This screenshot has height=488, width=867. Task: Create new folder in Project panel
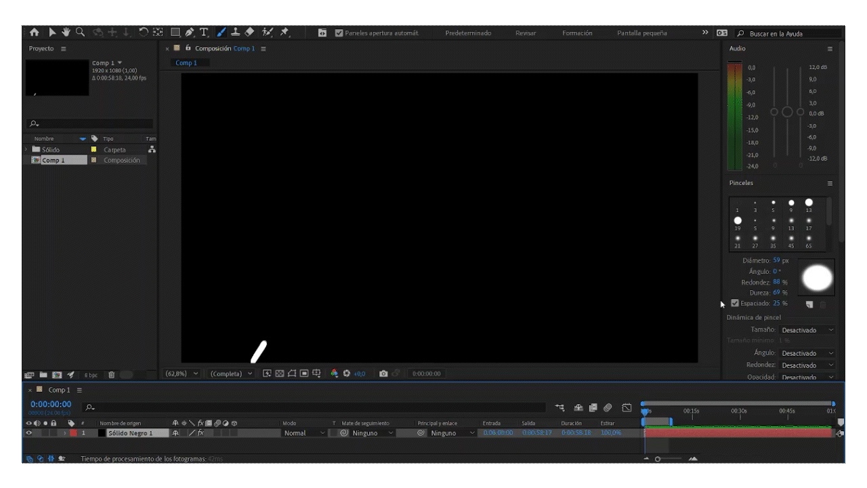(x=44, y=374)
